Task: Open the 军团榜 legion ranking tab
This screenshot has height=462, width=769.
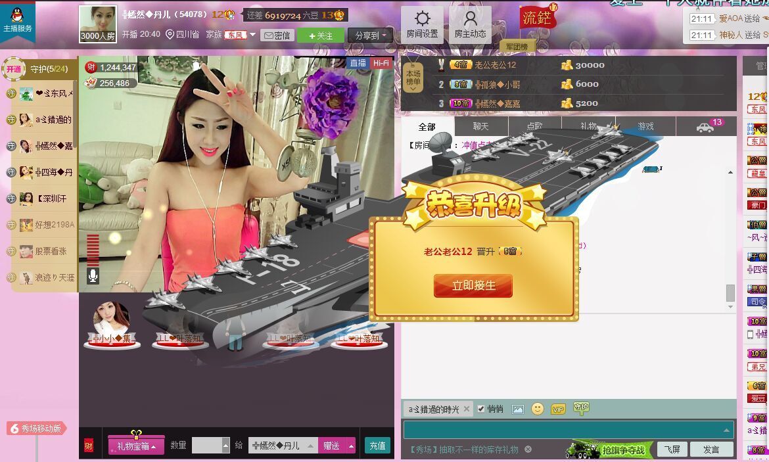Action: click(517, 47)
